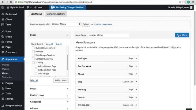Stop the page loading with browser X icon

point(11,2)
